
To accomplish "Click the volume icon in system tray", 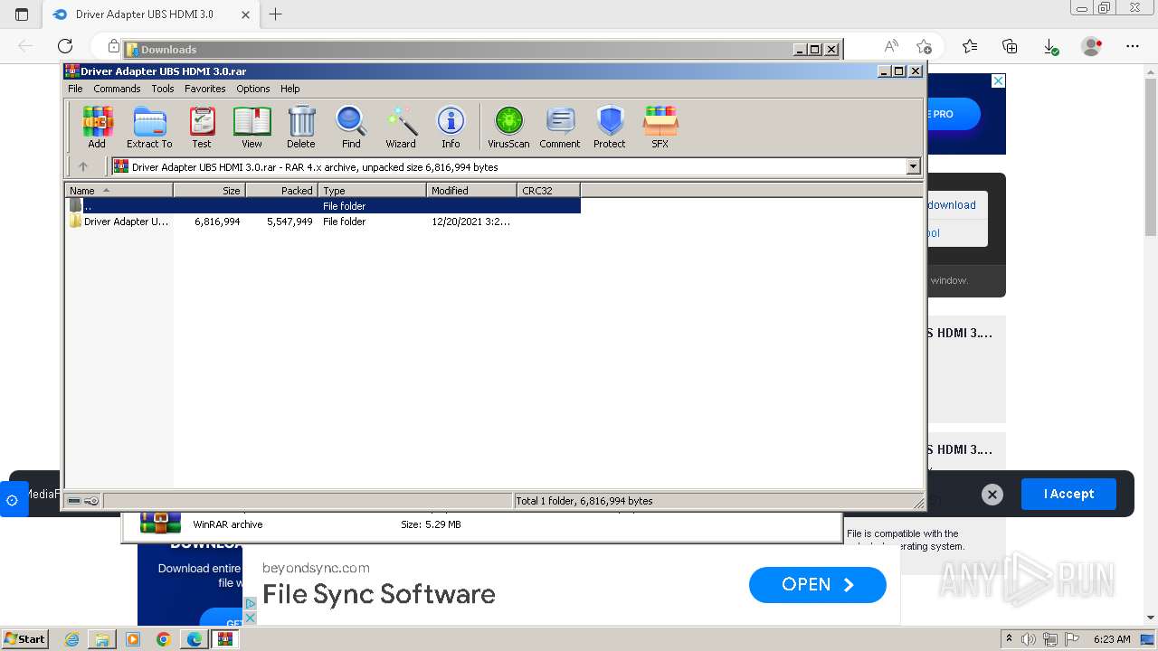I will 1029,639.
